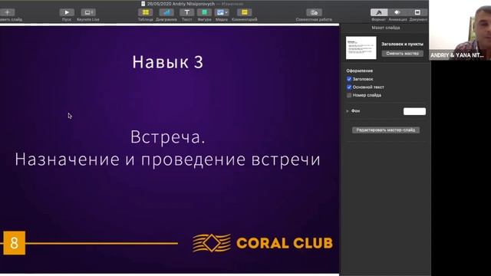Enable the Номер слайда checkbox
Screen dimensions: 491x276
click(349, 95)
